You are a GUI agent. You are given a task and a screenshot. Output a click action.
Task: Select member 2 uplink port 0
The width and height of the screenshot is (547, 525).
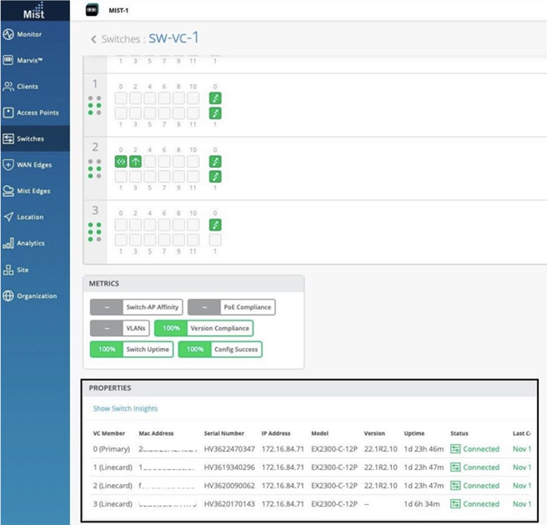[x=215, y=162]
